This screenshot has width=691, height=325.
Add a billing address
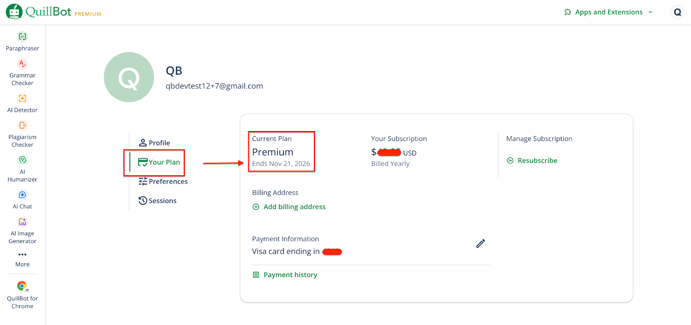(x=288, y=206)
